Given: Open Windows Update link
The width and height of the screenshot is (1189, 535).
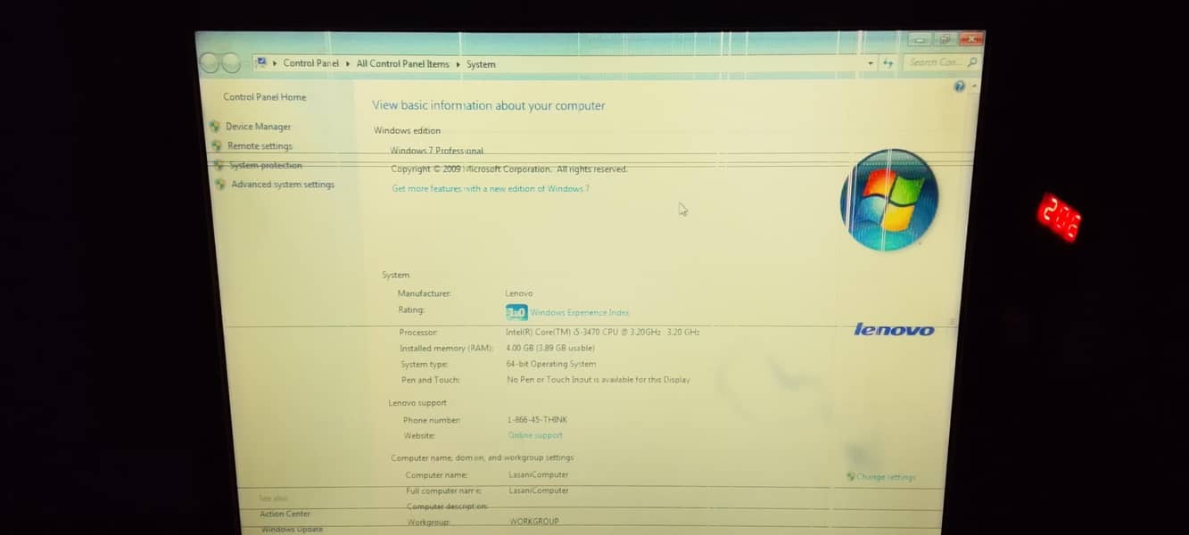Looking at the screenshot, I should click(292, 530).
